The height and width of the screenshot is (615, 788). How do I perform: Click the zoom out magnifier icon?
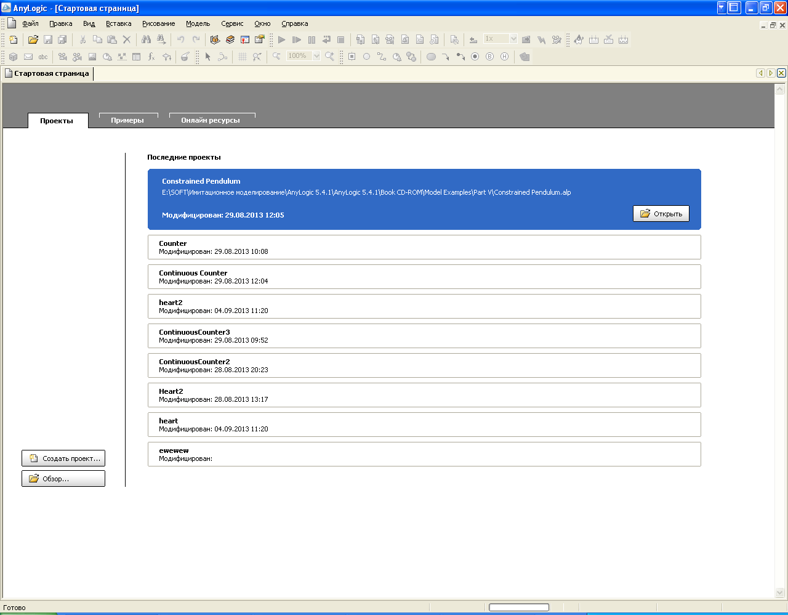[x=276, y=57]
